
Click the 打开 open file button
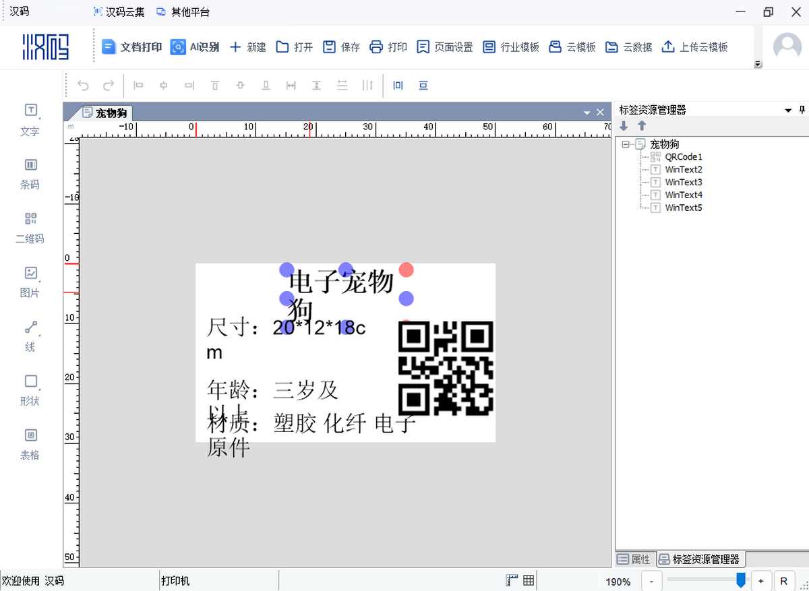tap(295, 47)
